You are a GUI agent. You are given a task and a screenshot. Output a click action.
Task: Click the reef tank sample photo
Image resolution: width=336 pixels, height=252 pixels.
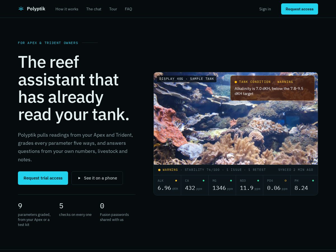[x=236, y=118]
